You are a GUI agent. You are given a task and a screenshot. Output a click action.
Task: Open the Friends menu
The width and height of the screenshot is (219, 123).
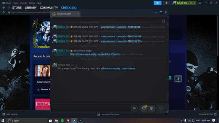pyautogui.click(x=23, y=3)
